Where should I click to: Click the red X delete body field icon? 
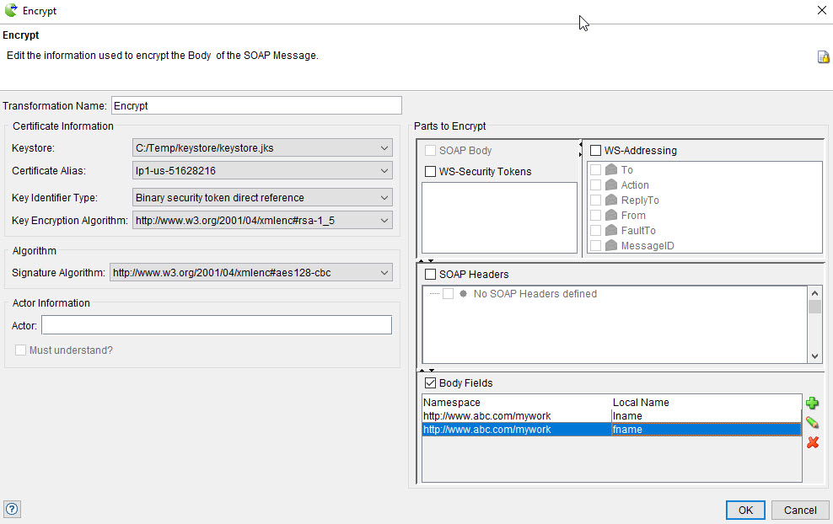tap(812, 441)
